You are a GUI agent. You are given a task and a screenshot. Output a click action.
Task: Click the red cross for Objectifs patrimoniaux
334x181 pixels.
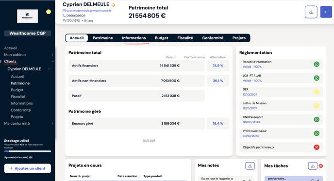pyautogui.click(x=317, y=147)
